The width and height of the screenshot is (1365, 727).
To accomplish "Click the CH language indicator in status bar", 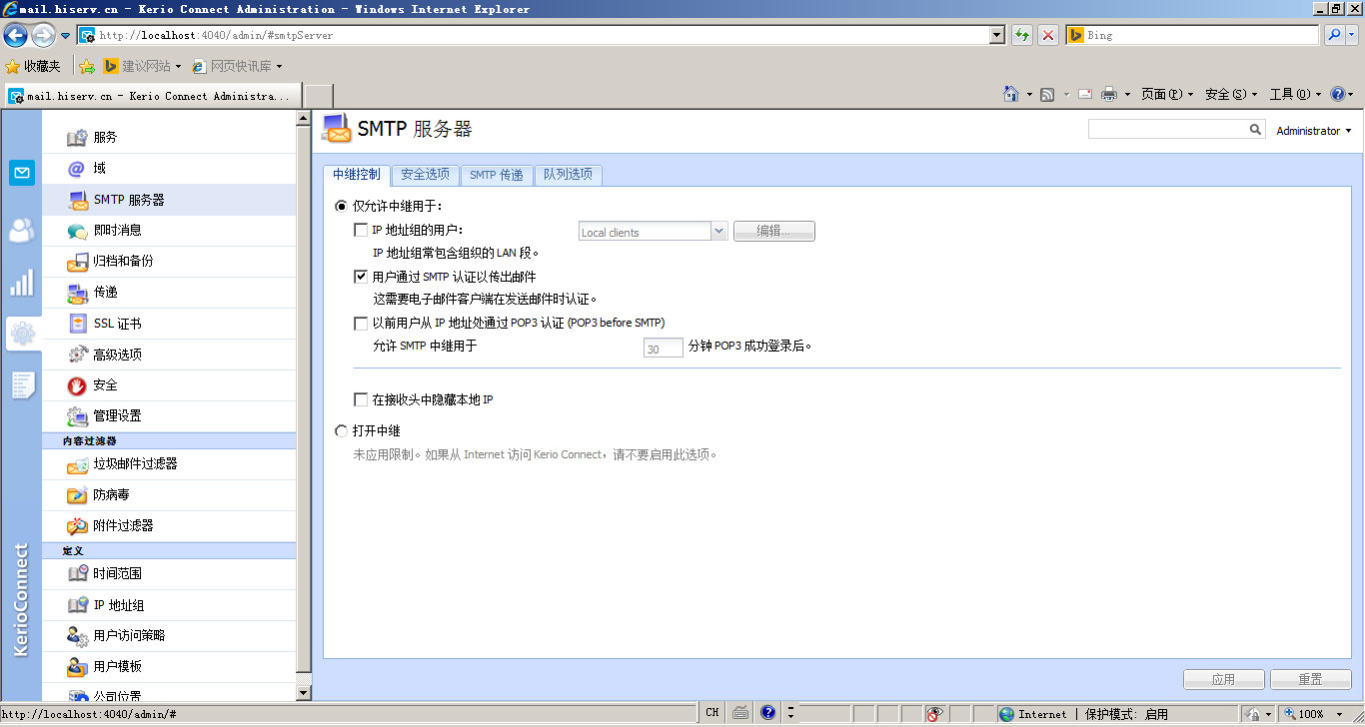I will click(x=711, y=714).
